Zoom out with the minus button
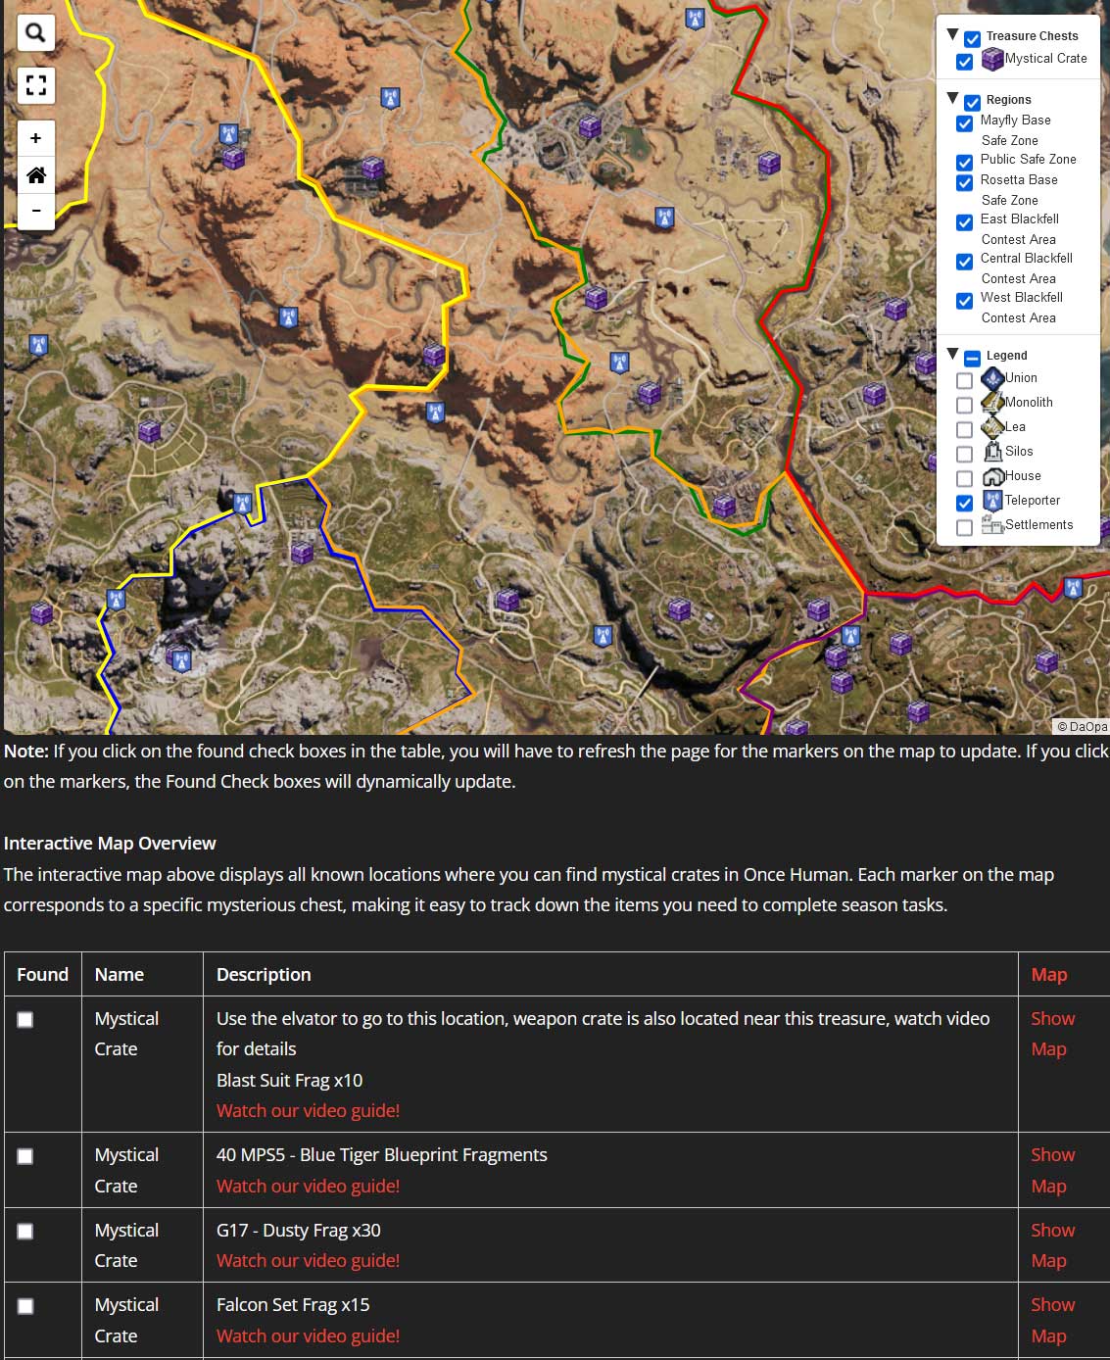The image size is (1110, 1360). pos(35,211)
